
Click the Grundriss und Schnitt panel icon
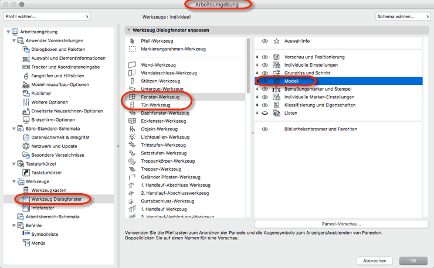point(276,73)
